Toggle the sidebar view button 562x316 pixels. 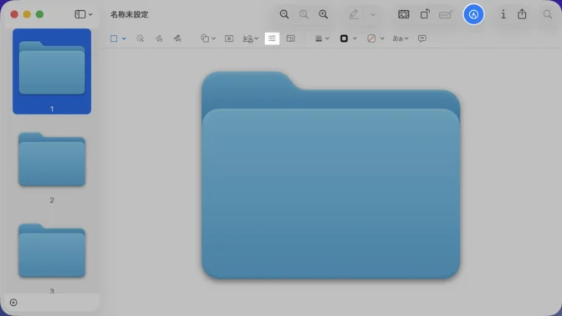coord(80,14)
